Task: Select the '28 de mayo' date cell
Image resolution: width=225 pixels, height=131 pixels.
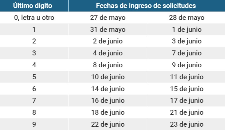Action: [186, 18]
